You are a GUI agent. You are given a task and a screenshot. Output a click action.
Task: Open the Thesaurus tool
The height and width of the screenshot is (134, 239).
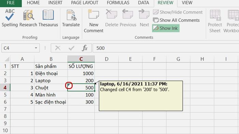click(48, 18)
